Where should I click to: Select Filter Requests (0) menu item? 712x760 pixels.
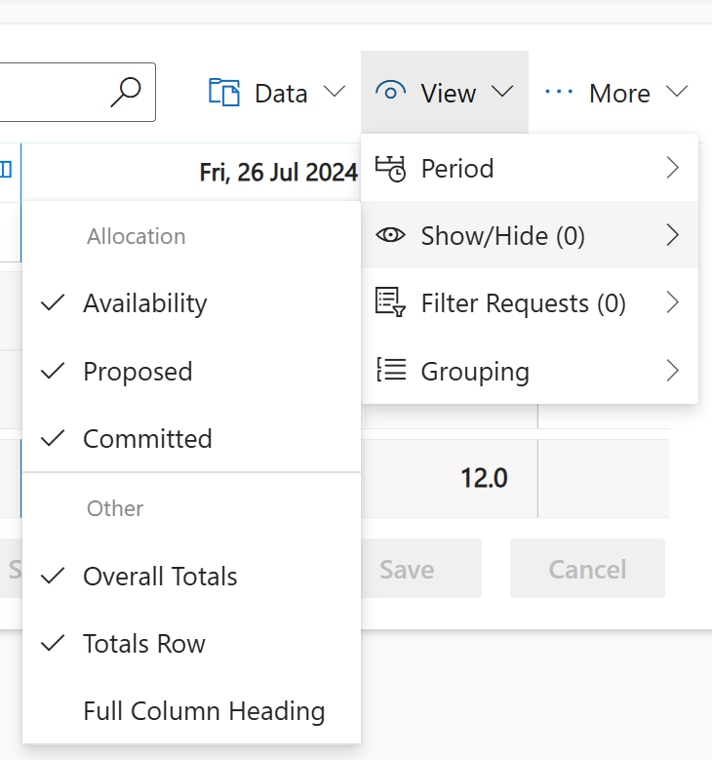point(530,303)
